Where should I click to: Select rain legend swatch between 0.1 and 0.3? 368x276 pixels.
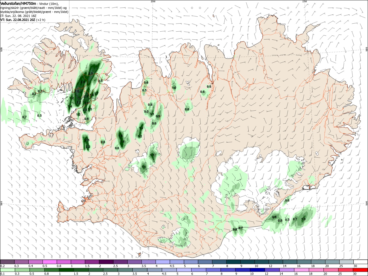(7, 270)
